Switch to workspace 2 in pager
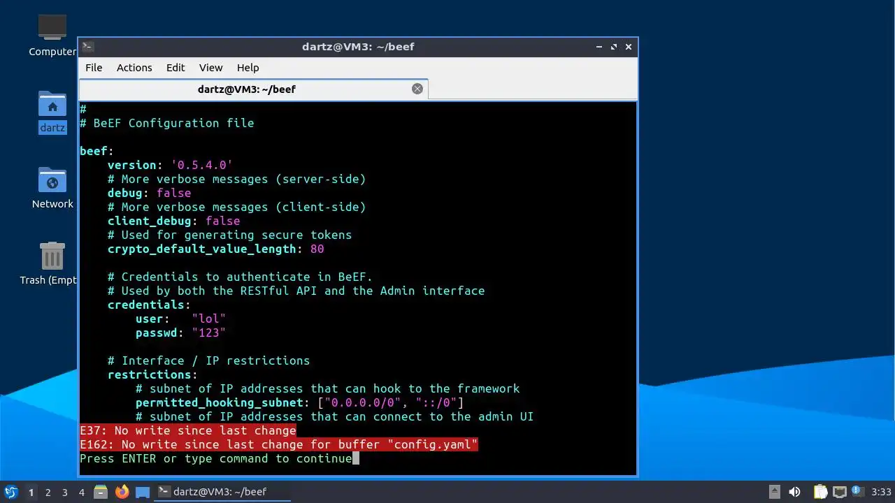The width and height of the screenshot is (895, 503). (48, 492)
